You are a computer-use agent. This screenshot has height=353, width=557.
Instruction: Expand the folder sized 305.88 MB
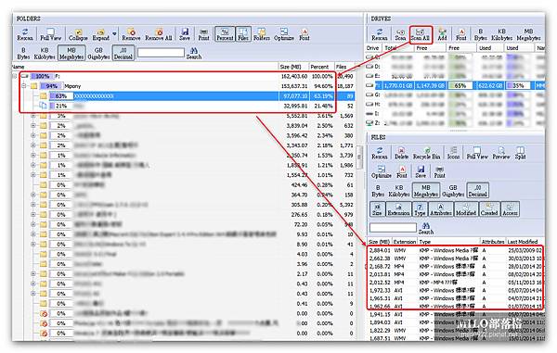33,205
